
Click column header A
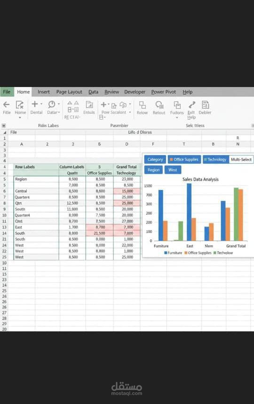(x=22, y=144)
